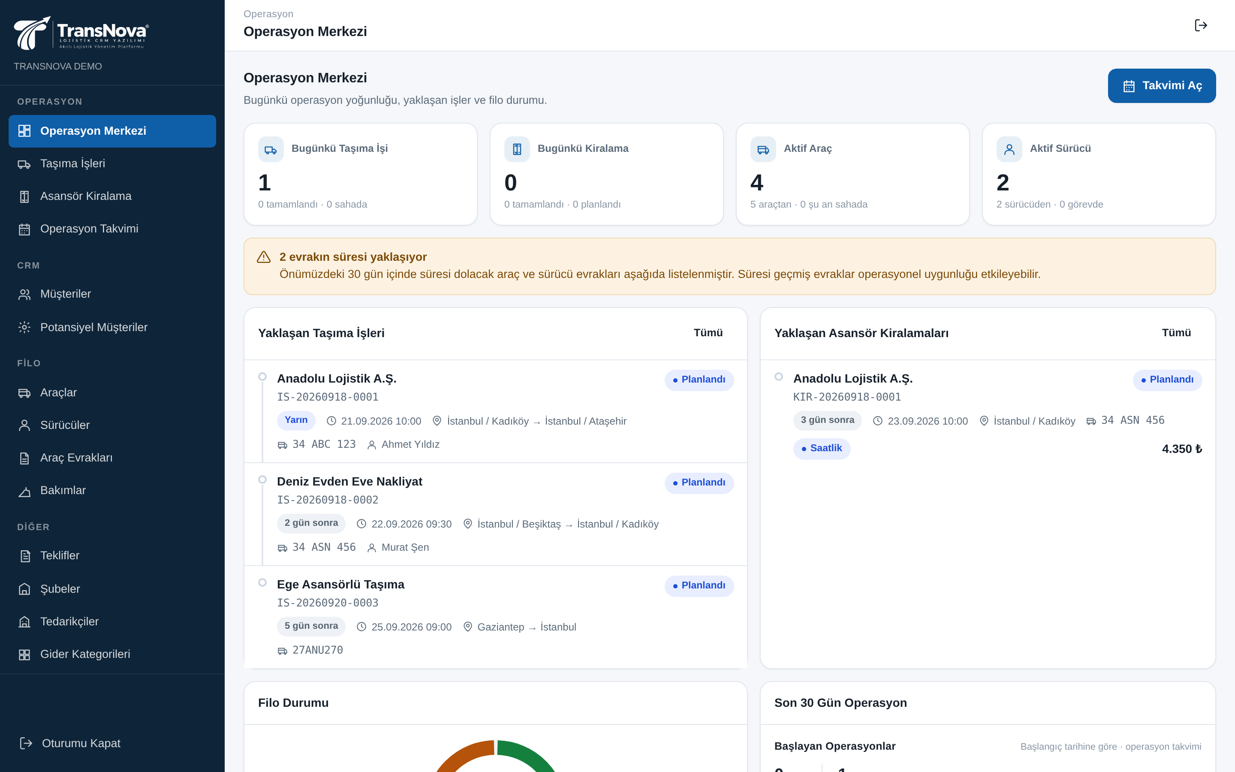Click the sun-like icon beside Potansiyel Müşteriler
Viewport: 1235px width, 772px height.
24,327
